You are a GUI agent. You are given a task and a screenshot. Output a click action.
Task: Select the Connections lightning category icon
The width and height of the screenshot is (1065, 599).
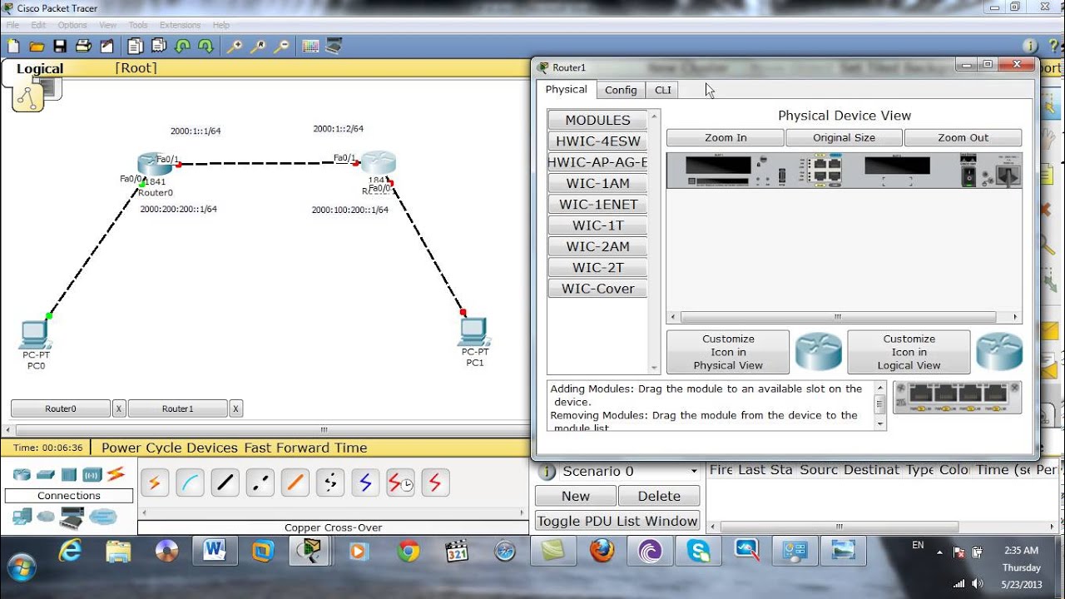pyautogui.click(x=116, y=474)
